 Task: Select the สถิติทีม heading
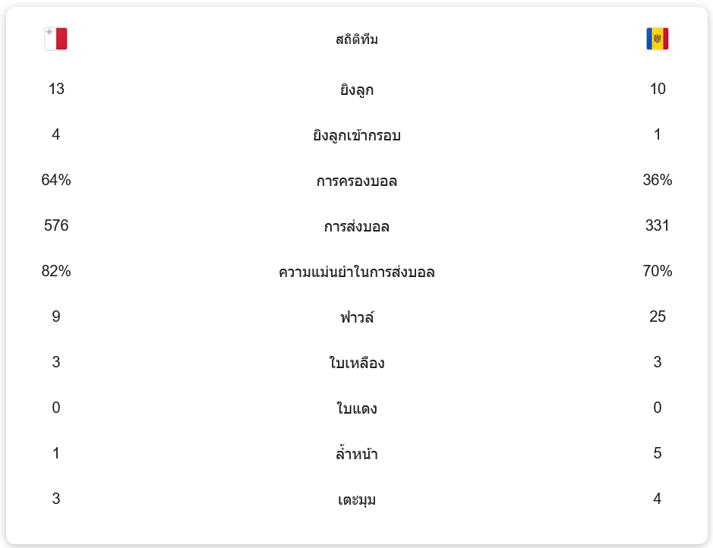tap(356, 39)
